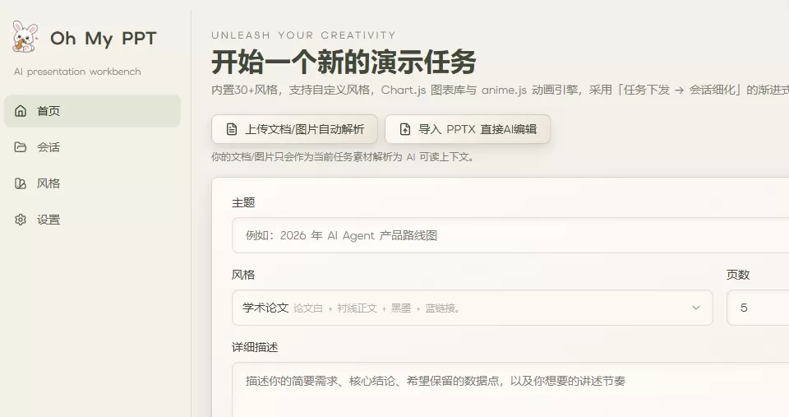Viewport: 789px width, 417px height.
Task: Focus the 主题 topic input field
Action: [x=510, y=235]
